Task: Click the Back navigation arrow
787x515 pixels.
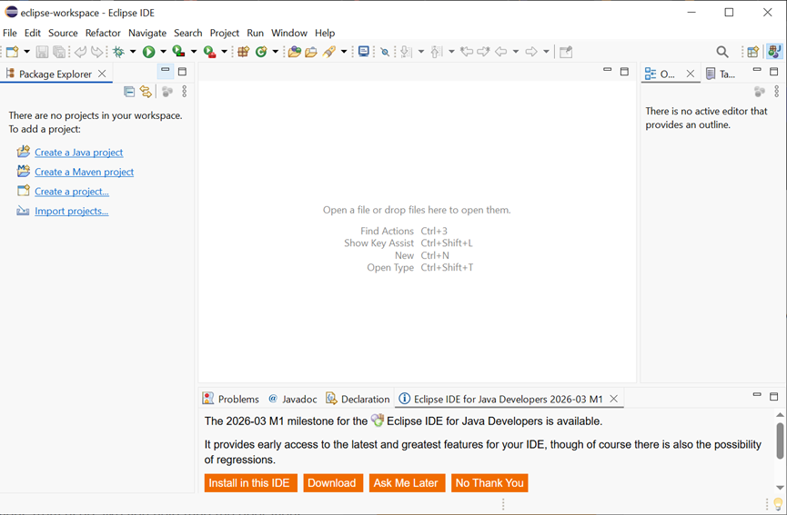Action: [501, 51]
